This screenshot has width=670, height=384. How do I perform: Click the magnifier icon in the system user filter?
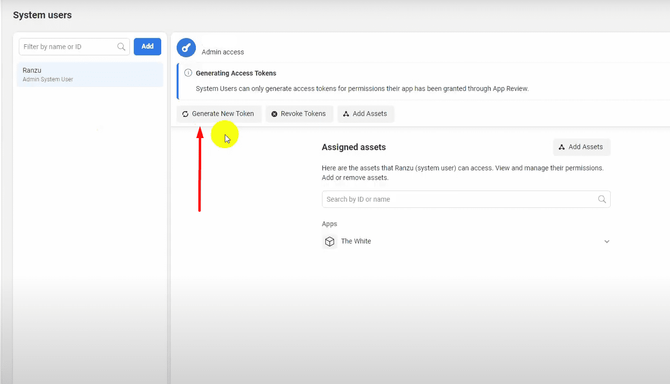pos(121,47)
